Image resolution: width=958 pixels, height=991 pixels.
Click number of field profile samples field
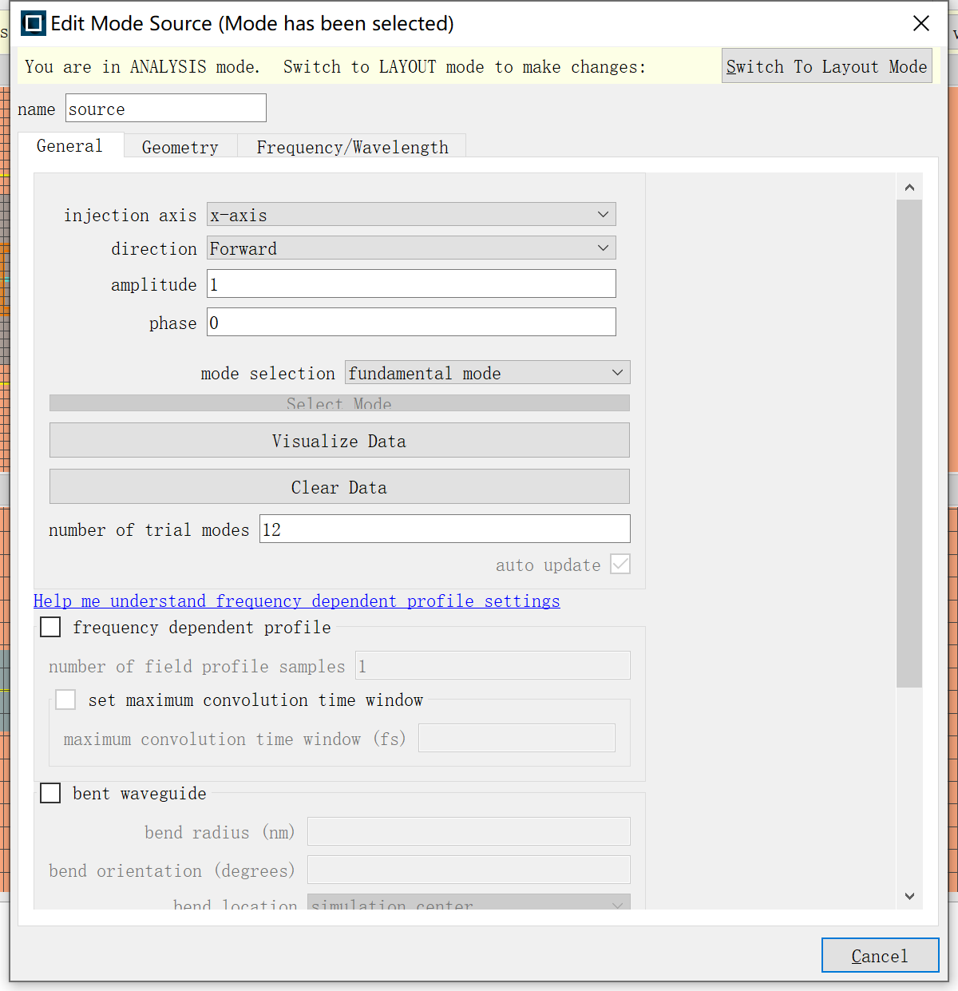pyautogui.click(x=493, y=665)
